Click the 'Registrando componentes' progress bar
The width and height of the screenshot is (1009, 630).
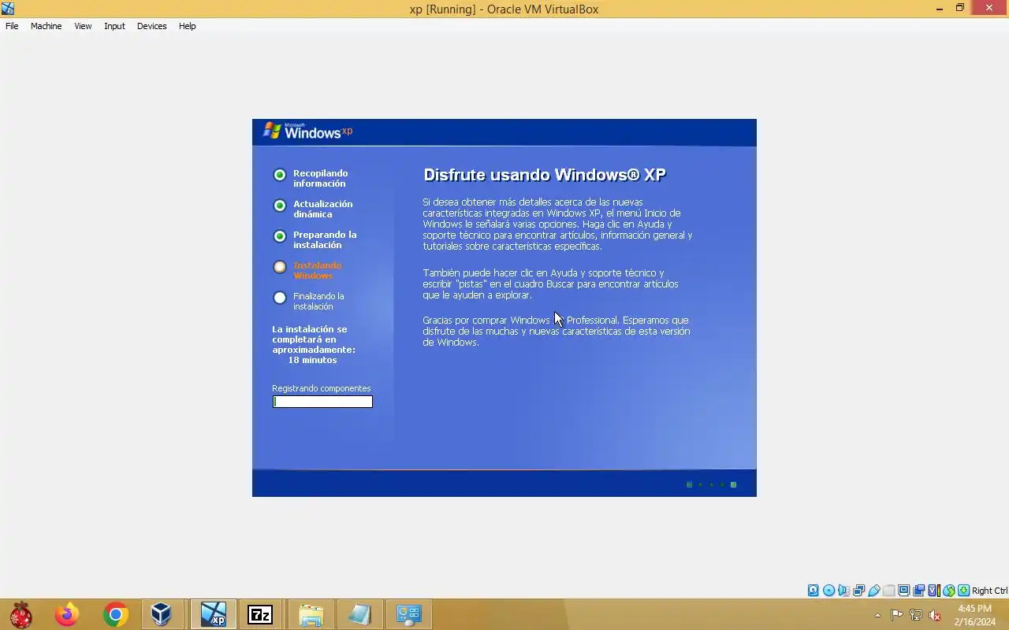point(322,402)
